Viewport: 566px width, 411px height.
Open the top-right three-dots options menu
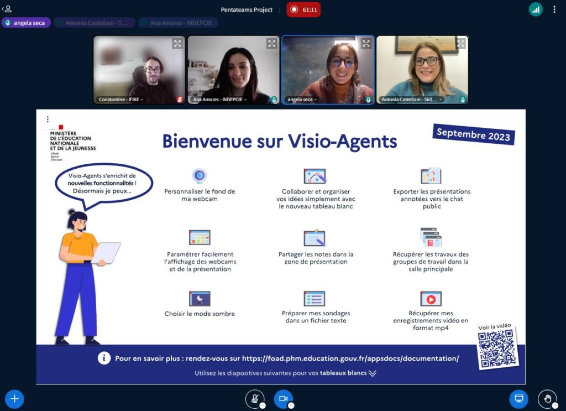[554, 9]
